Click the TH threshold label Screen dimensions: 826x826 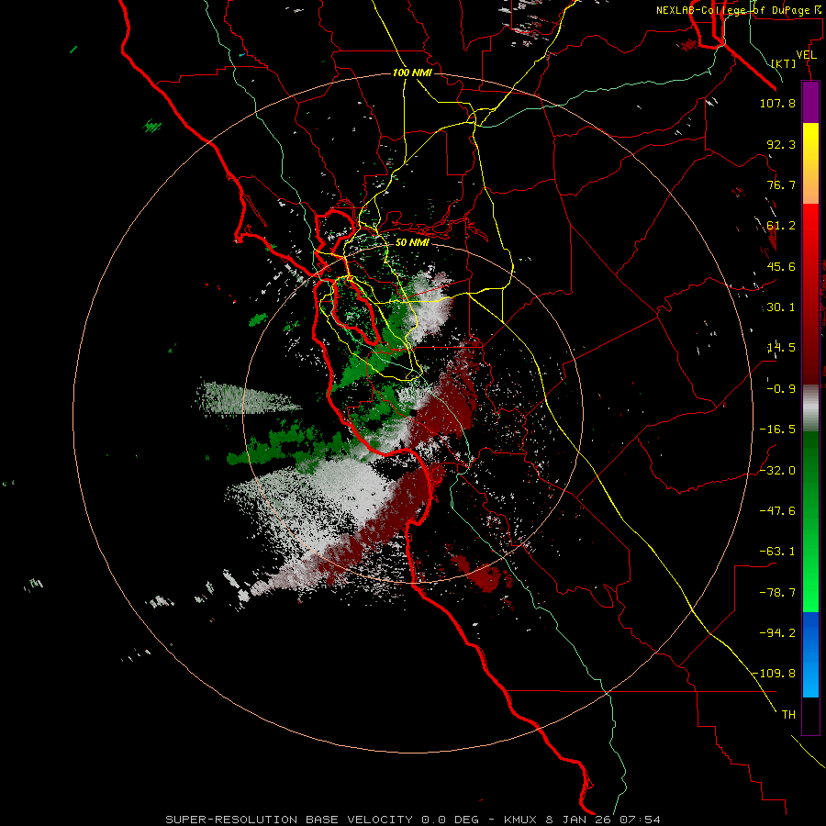coord(788,715)
